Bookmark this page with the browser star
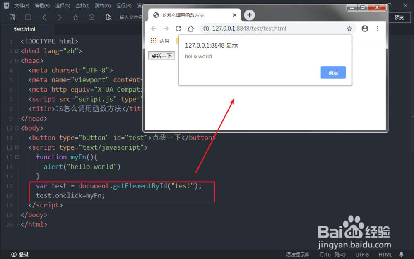 pyautogui.click(x=349, y=29)
